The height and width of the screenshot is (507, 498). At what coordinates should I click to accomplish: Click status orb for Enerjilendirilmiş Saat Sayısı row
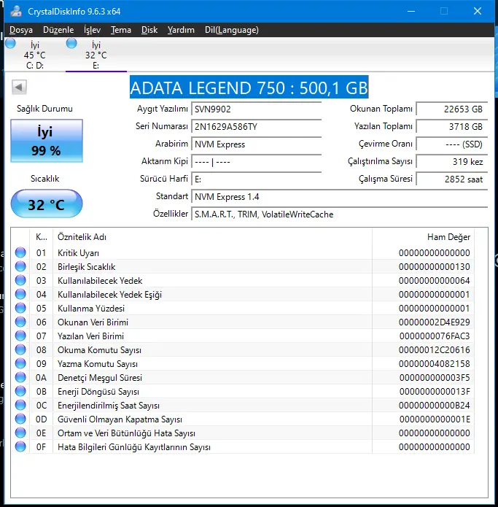20,406
